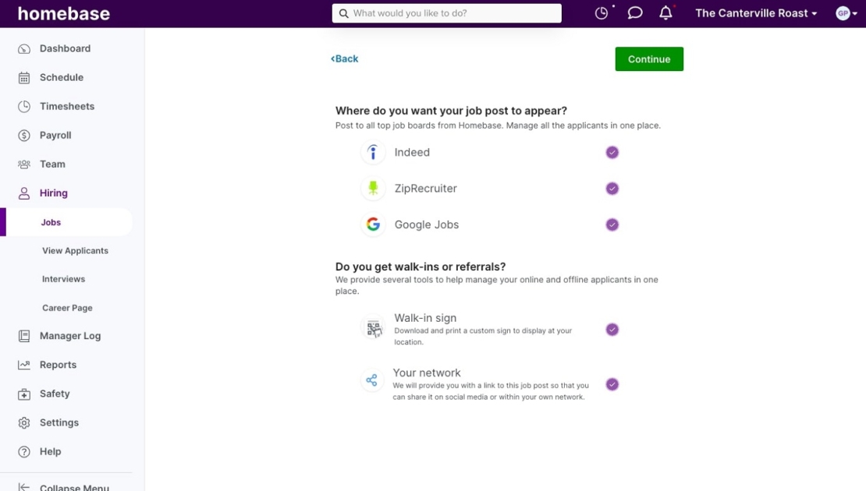Click the Walk-in sign QR icon
The image size is (866, 491).
click(373, 328)
